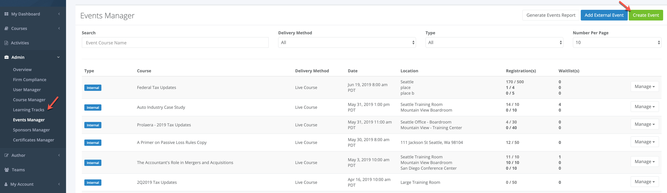The width and height of the screenshot is (667, 193).
Task: Expand the Courses sidebar chevron
Action: click(x=59, y=28)
